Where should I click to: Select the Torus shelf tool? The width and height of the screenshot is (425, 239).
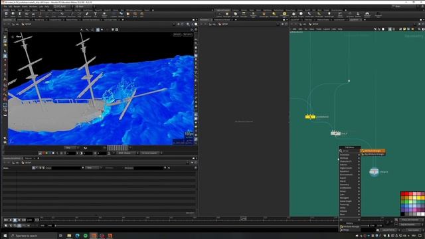click(27, 14)
